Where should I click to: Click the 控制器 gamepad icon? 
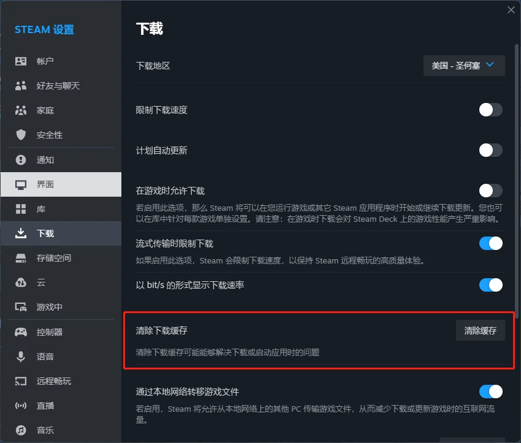pyautogui.click(x=21, y=331)
